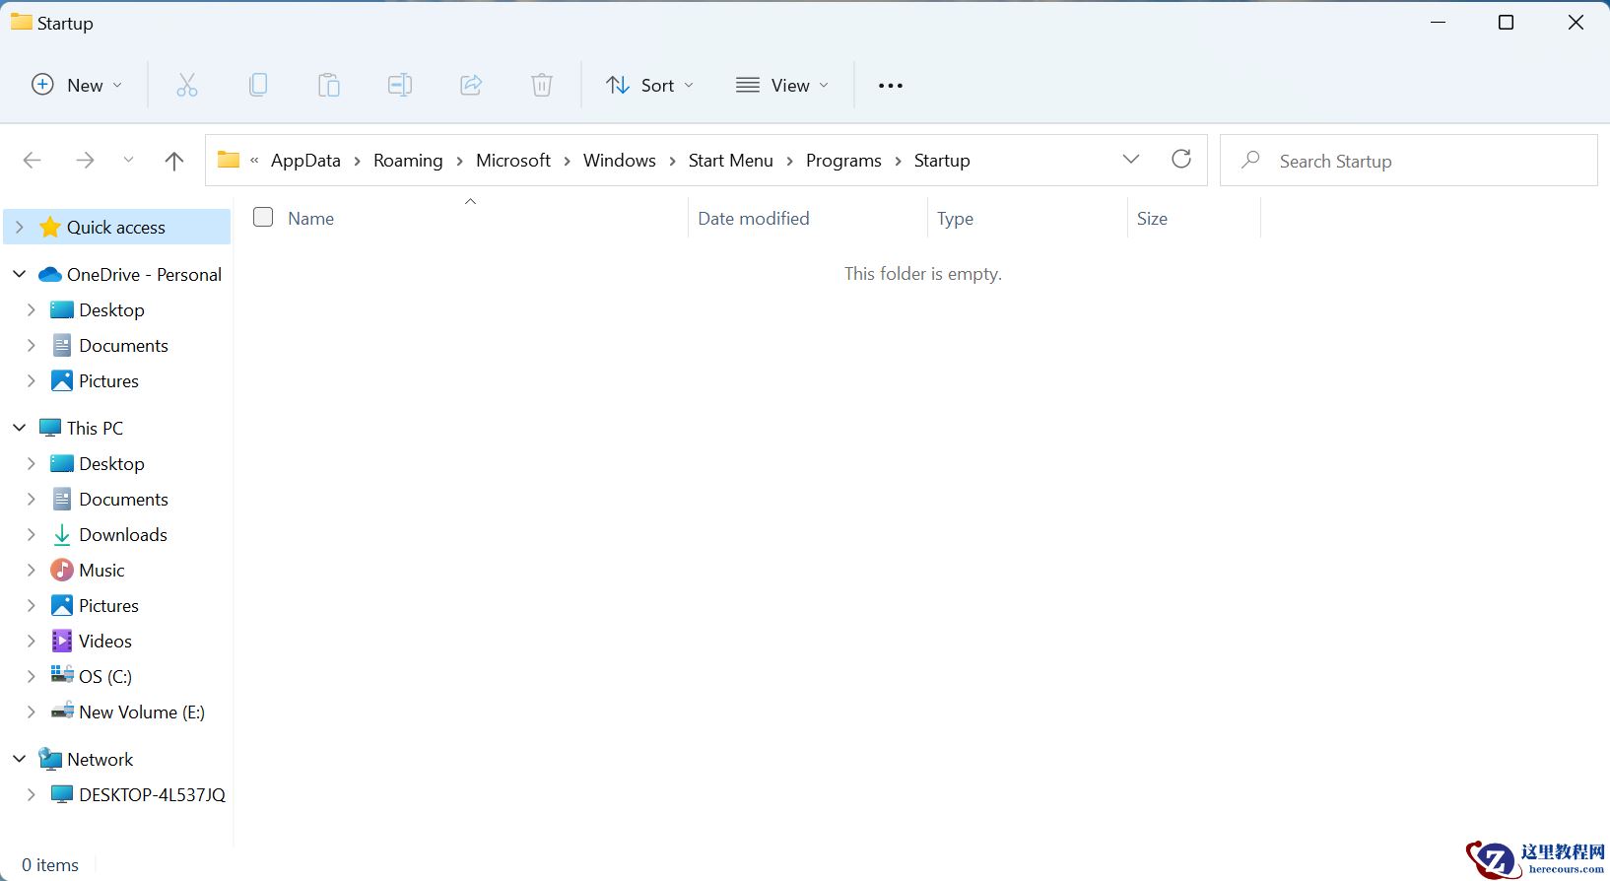Sort by Date modified column header
The height and width of the screenshot is (881, 1610).
754,219
